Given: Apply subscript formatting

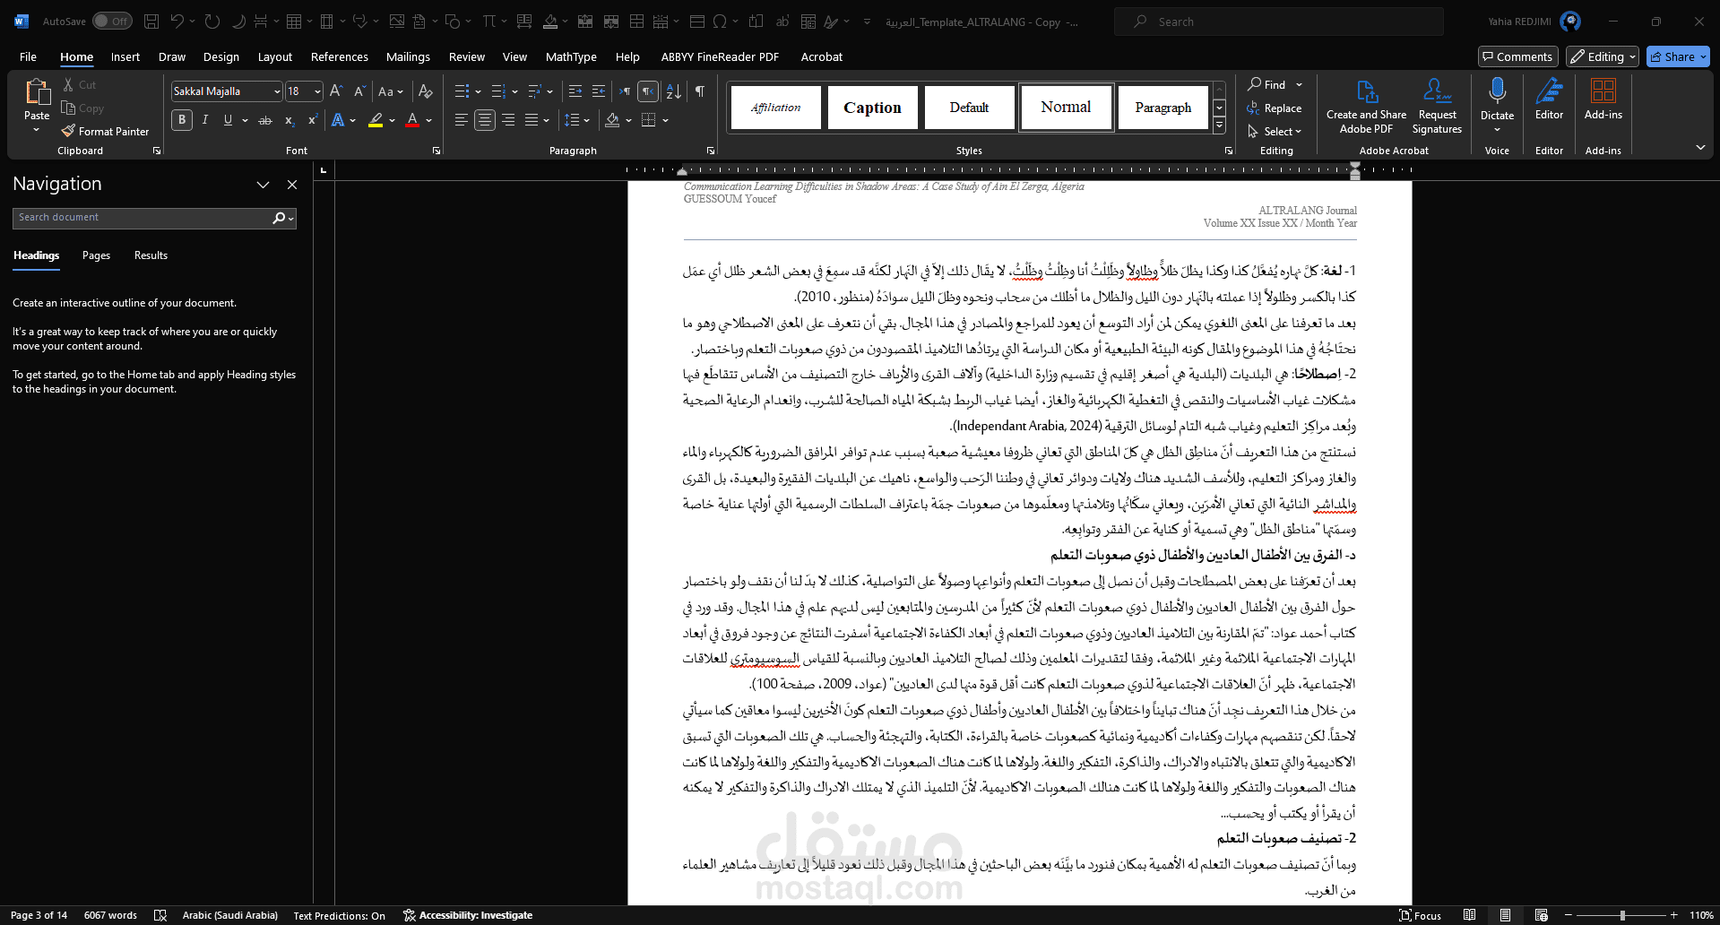Looking at the screenshot, I should click(289, 120).
